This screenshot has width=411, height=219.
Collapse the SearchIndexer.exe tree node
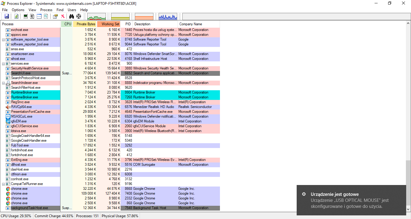click(x=3, y=83)
